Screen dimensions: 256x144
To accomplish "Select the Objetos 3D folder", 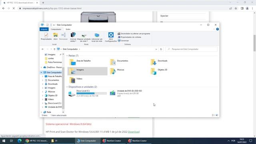I will tap(168, 71).
